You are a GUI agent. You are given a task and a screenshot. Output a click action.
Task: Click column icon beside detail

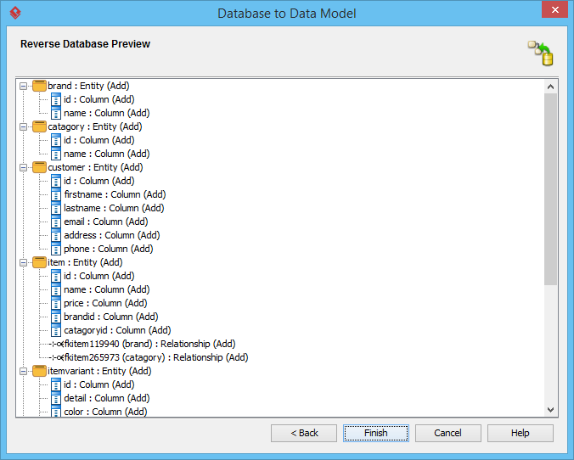[x=56, y=398]
